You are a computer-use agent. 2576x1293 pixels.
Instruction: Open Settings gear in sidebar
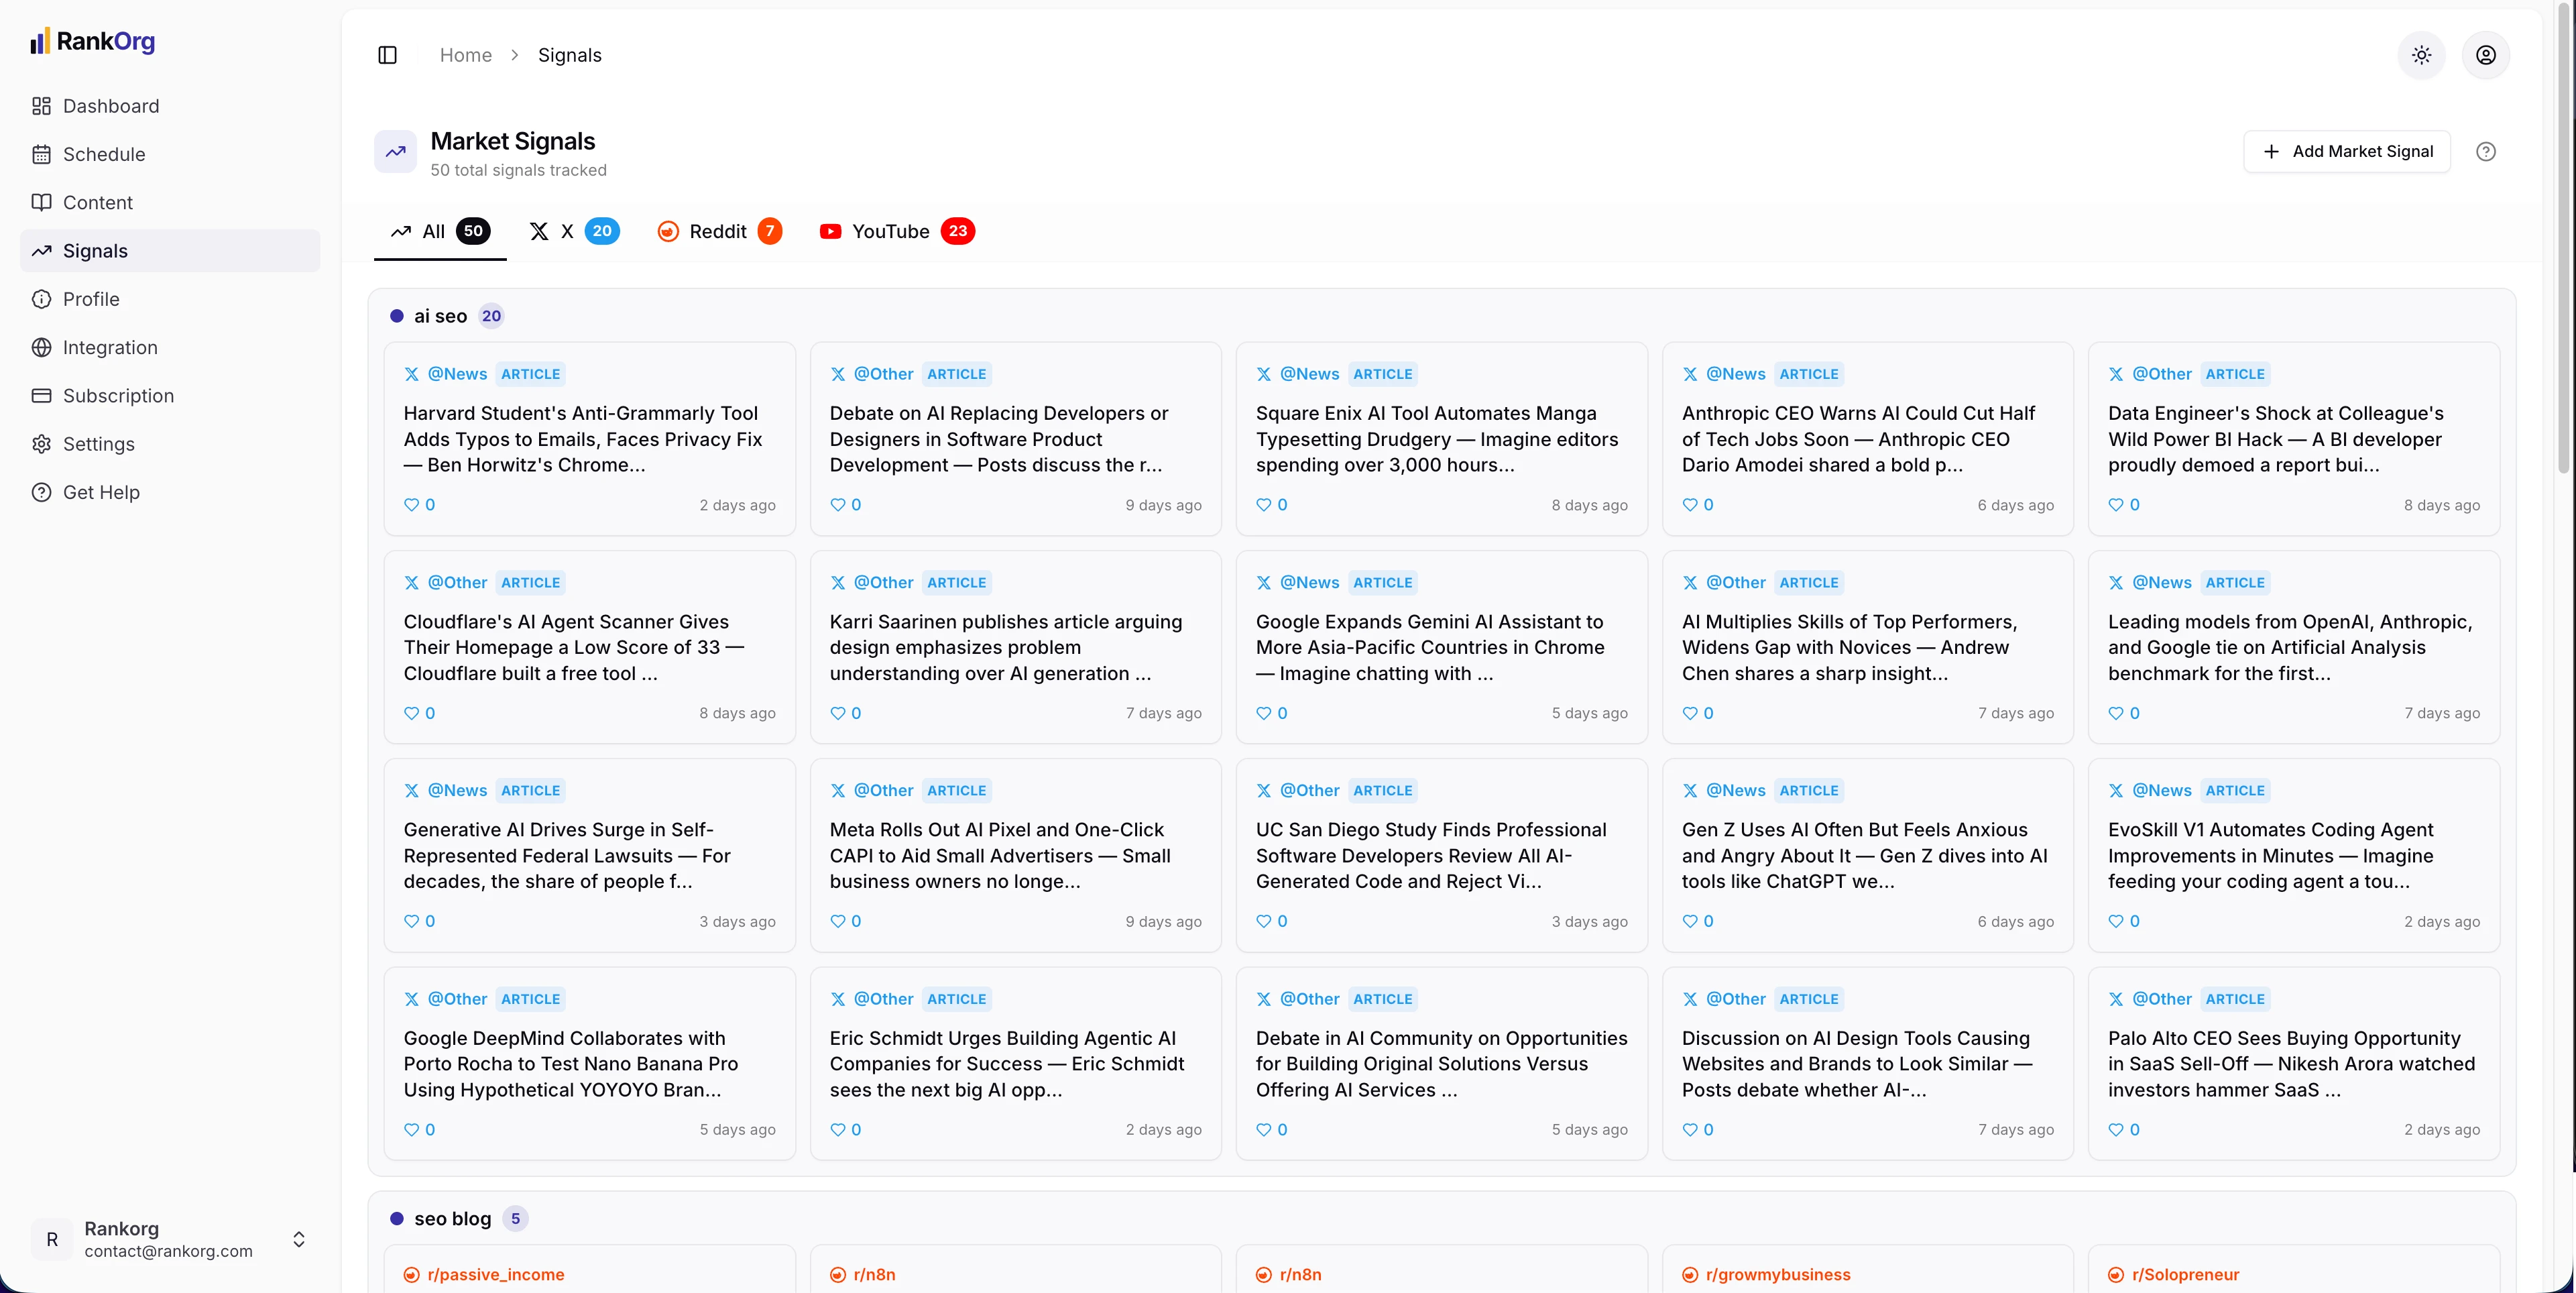point(98,444)
